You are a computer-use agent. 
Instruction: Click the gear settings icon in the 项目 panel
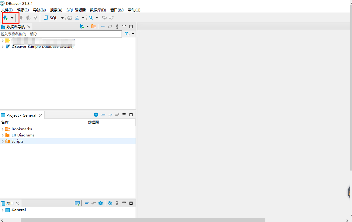(100, 203)
